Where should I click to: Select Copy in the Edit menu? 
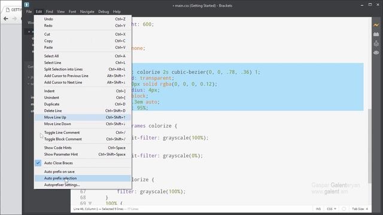pyautogui.click(x=83, y=41)
